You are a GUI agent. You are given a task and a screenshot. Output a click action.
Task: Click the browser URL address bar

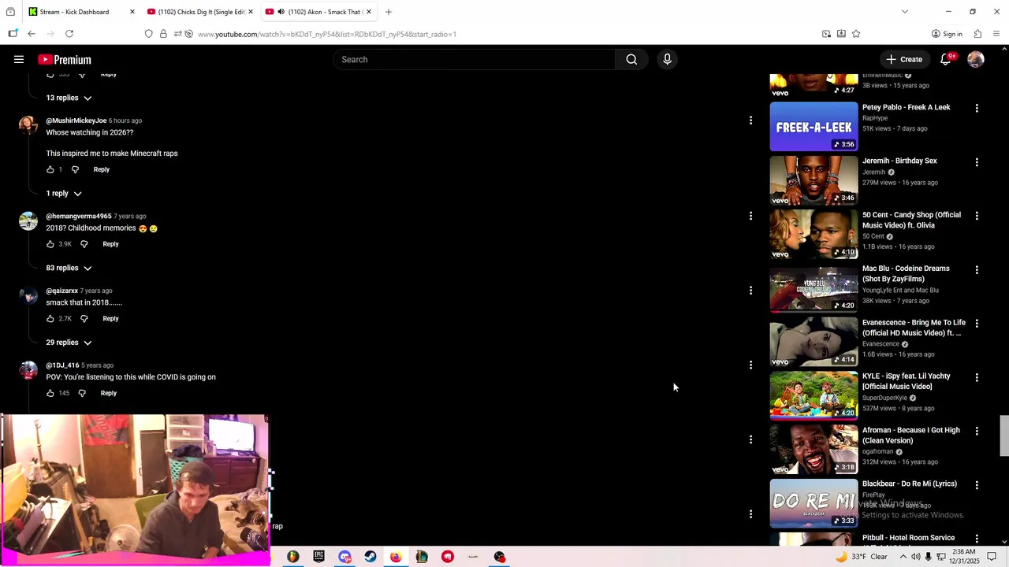click(504, 34)
